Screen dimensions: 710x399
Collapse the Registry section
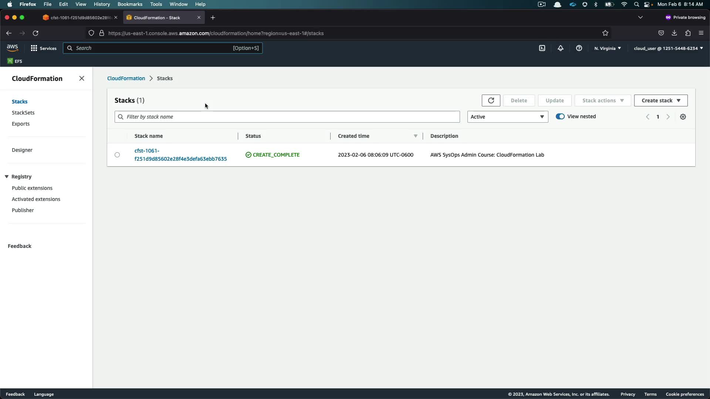point(7,177)
